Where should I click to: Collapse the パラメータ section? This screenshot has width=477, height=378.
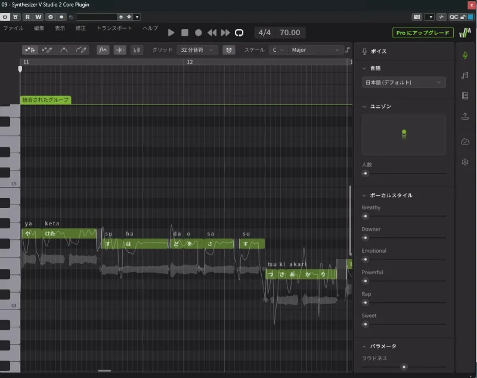(364, 346)
